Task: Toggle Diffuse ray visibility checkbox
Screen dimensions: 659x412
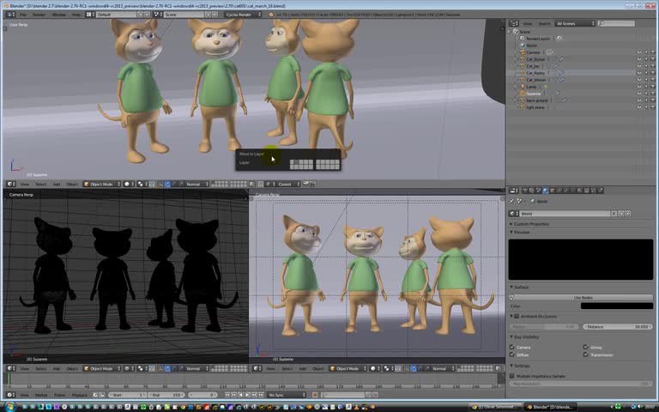Action: (x=512, y=354)
